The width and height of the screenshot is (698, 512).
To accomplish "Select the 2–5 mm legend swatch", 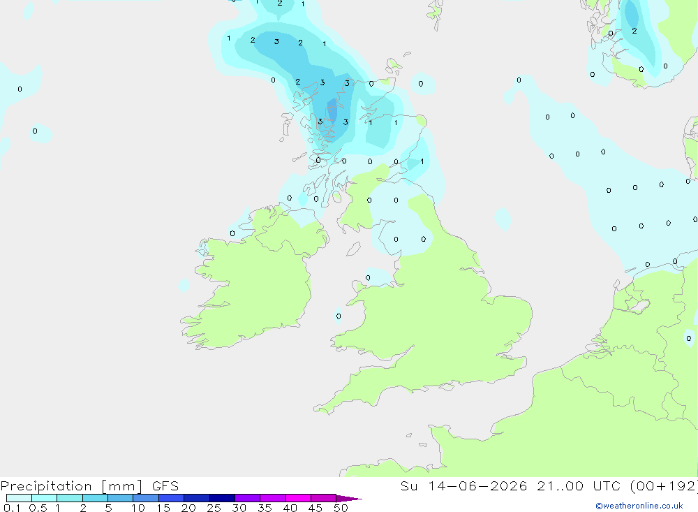I will tap(95, 498).
